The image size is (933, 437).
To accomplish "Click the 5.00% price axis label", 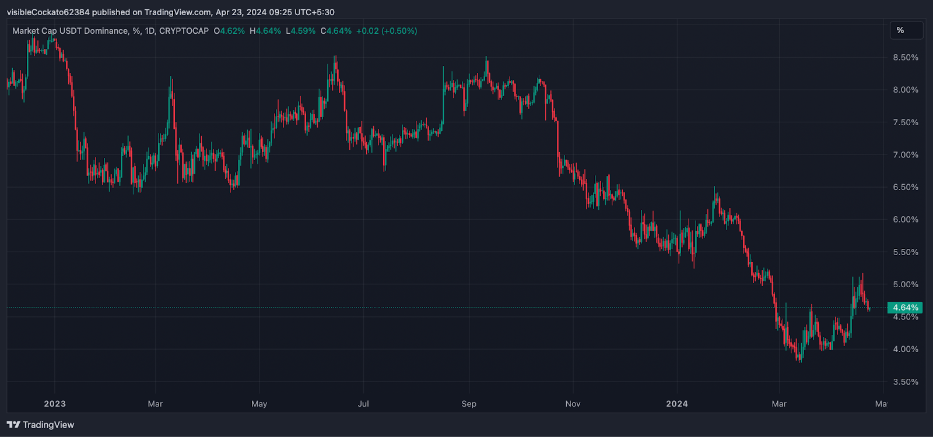I will tap(906, 284).
